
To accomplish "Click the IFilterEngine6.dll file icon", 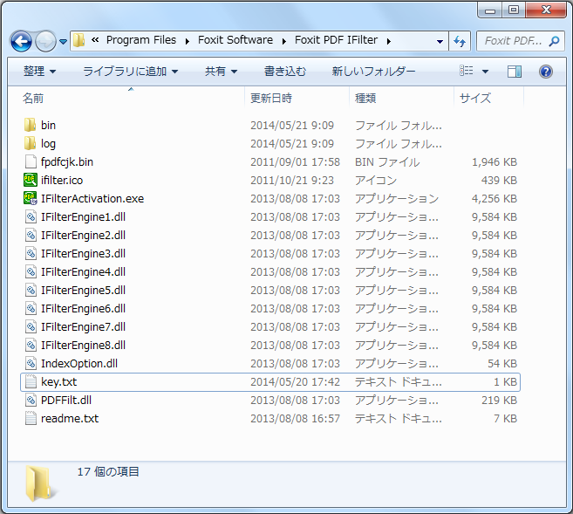I will tap(31, 308).
